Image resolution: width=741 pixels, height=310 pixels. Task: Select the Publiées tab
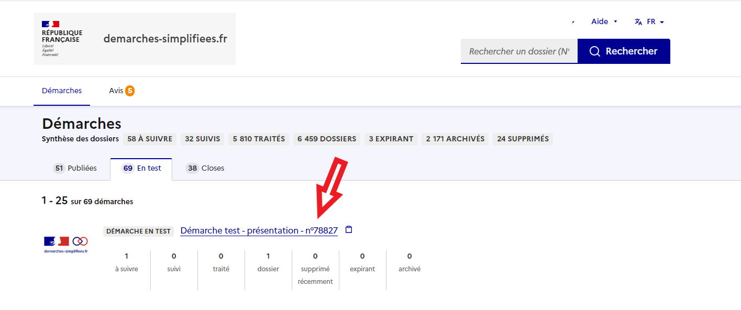(x=75, y=168)
